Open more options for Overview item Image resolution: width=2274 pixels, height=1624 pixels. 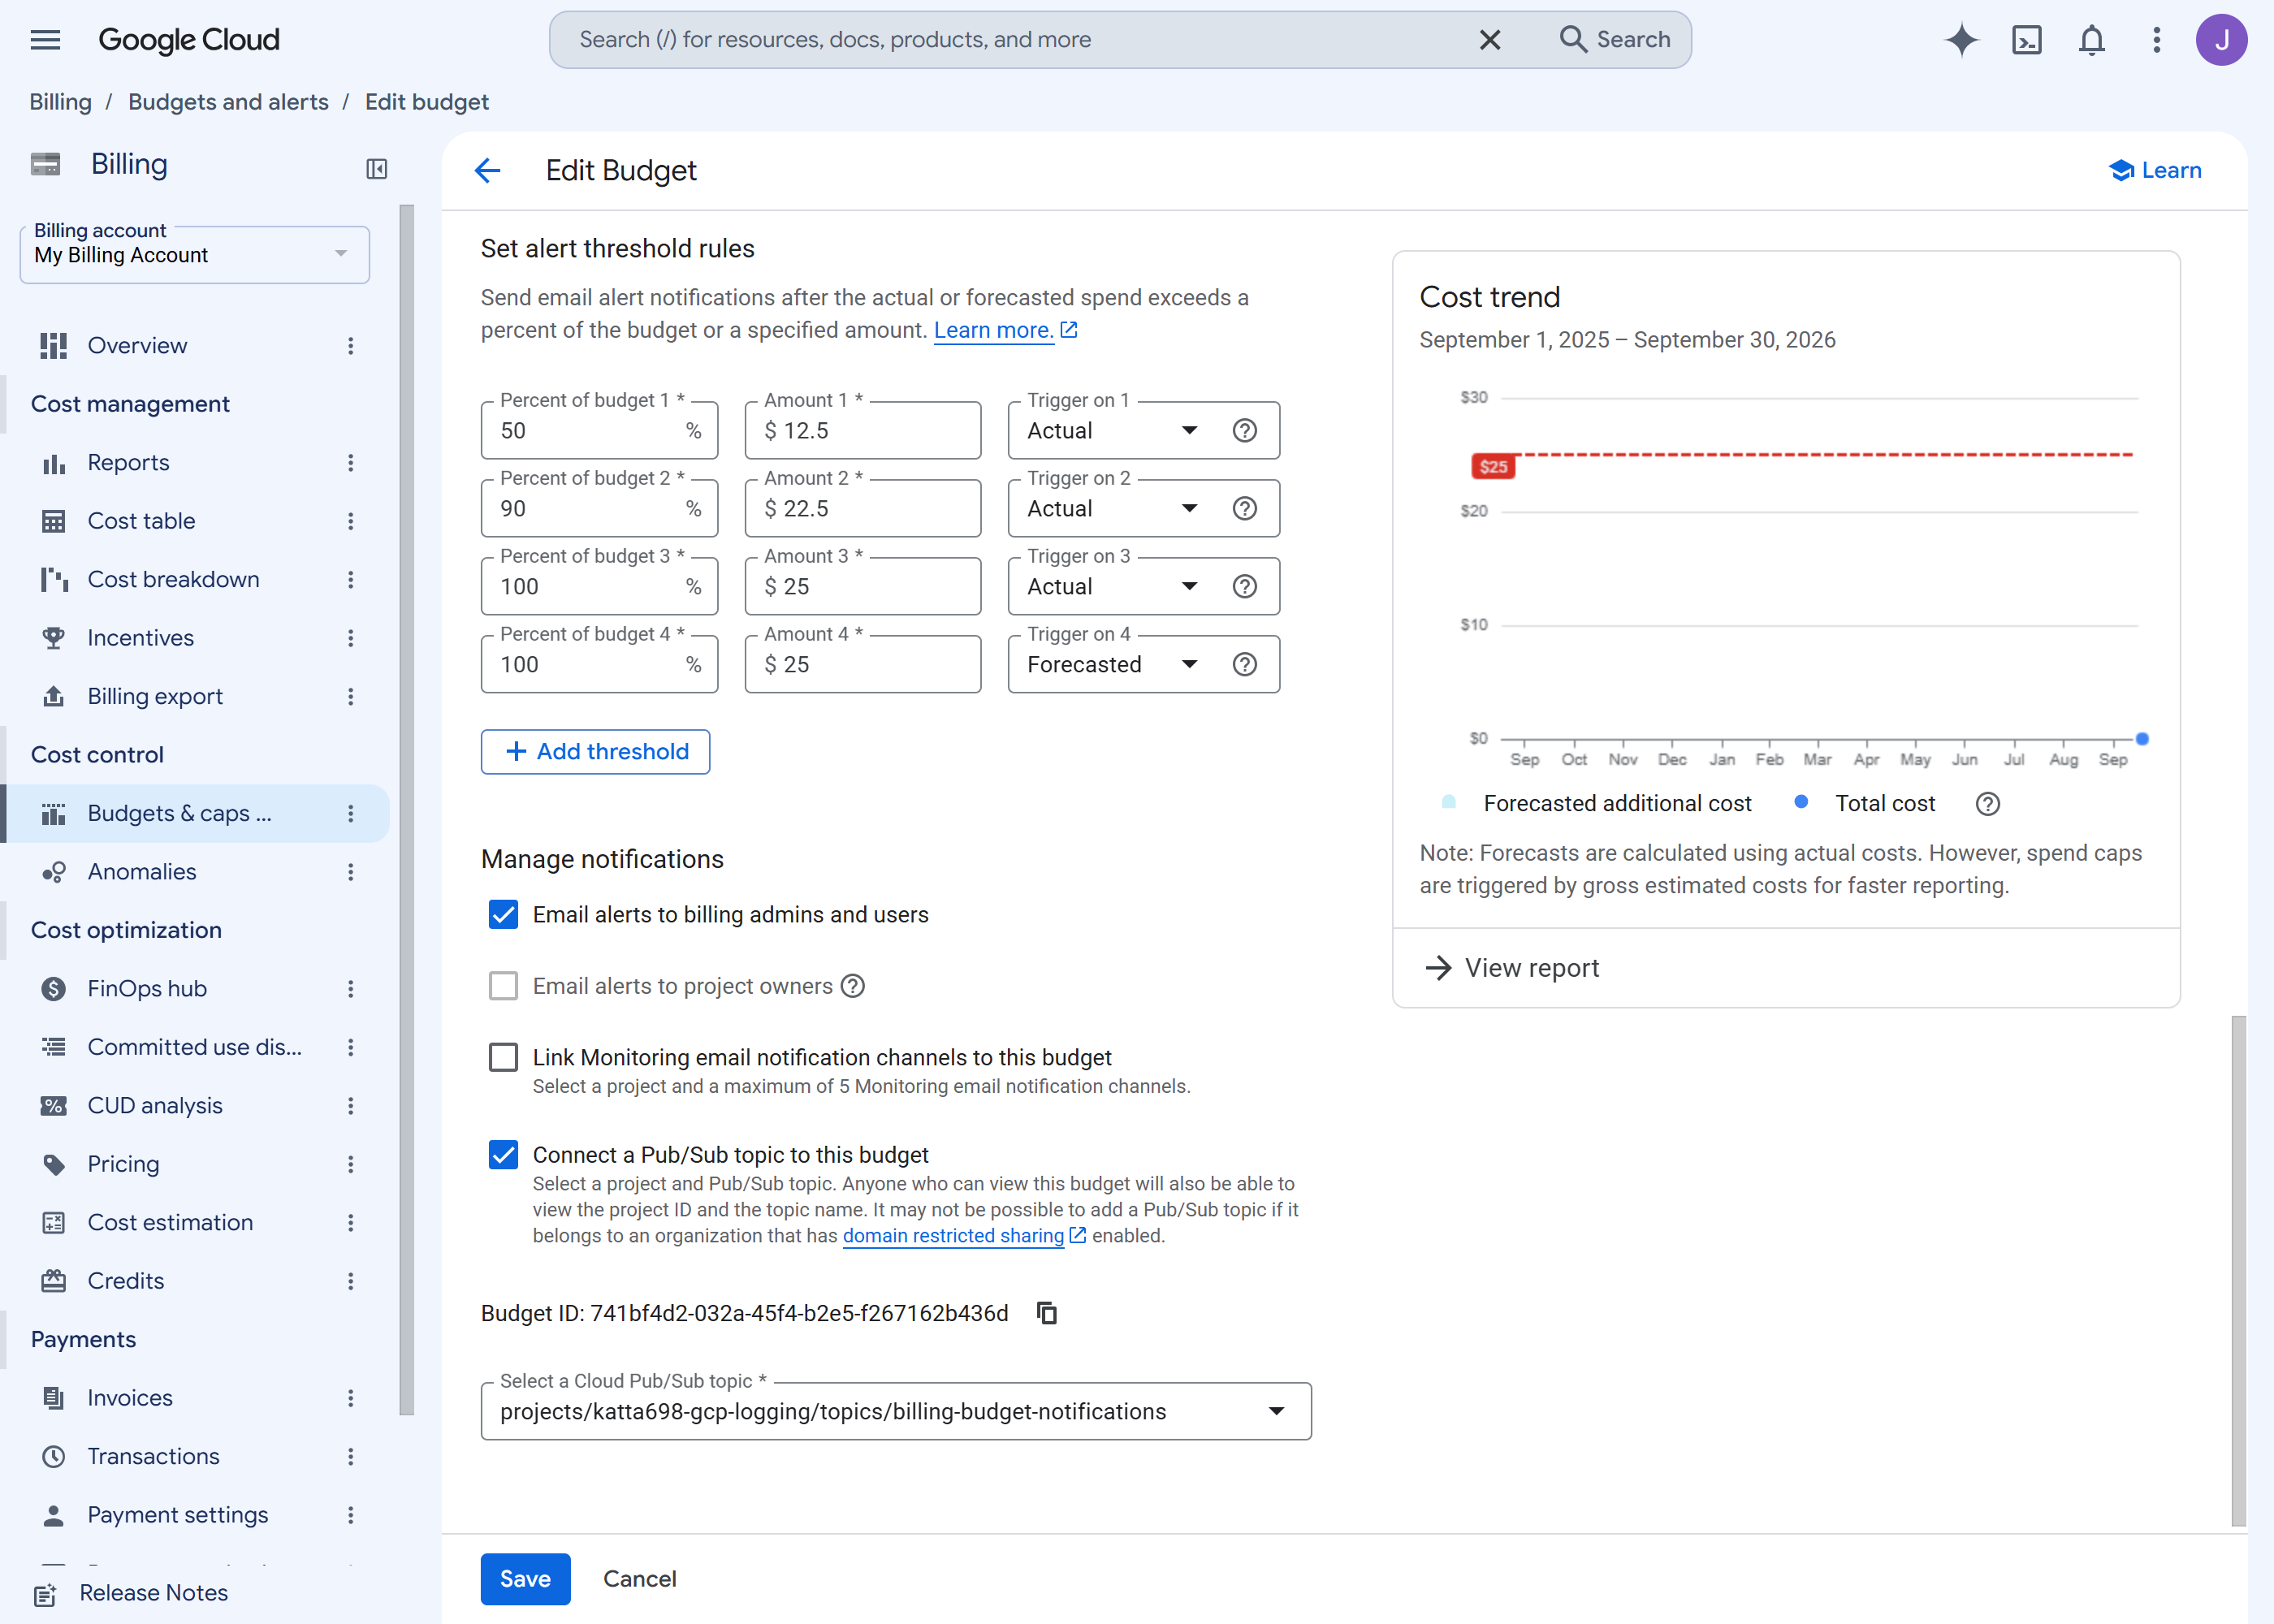(351, 346)
